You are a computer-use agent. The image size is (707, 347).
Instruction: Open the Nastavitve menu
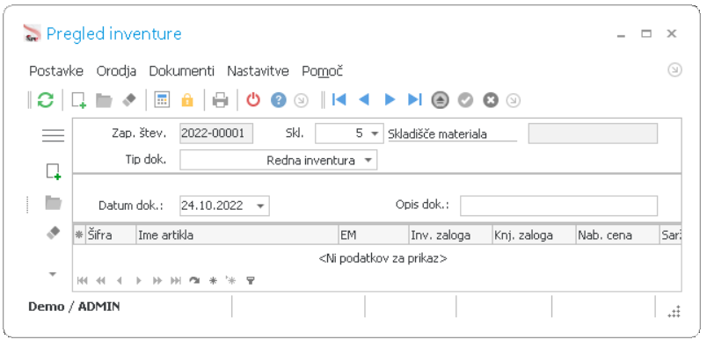(x=258, y=71)
